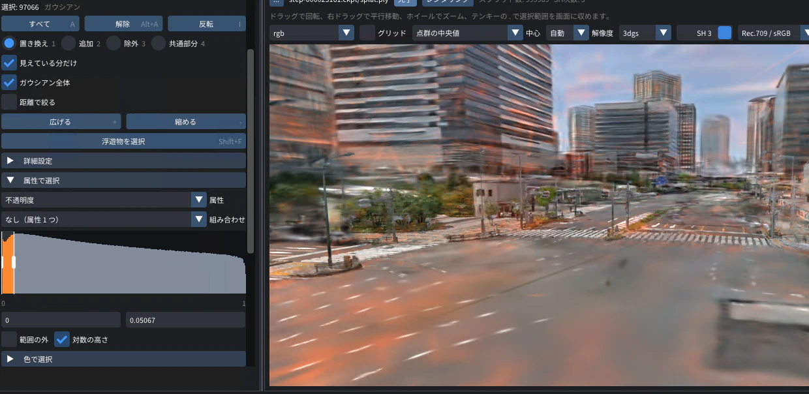Open the Rec.709 / sRGB color space dropdown

[x=773, y=33]
